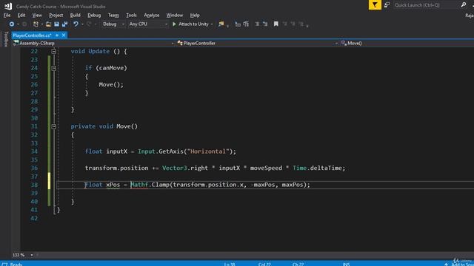Click the INS indicator in the status bar
This screenshot has height=266, width=474.
click(x=346, y=265)
